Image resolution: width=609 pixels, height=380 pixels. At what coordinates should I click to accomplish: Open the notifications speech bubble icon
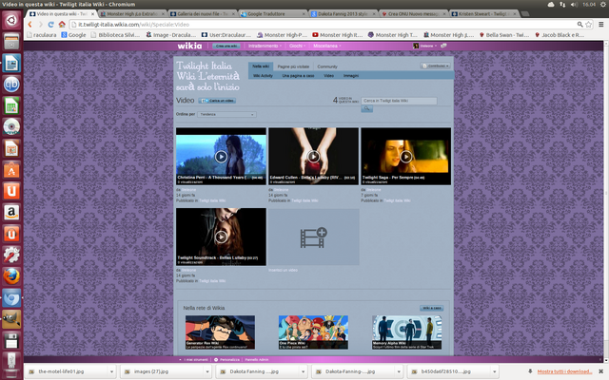click(x=443, y=46)
